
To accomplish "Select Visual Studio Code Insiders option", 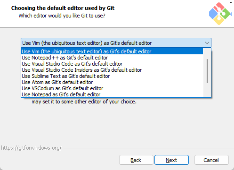I will click(112, 70).
